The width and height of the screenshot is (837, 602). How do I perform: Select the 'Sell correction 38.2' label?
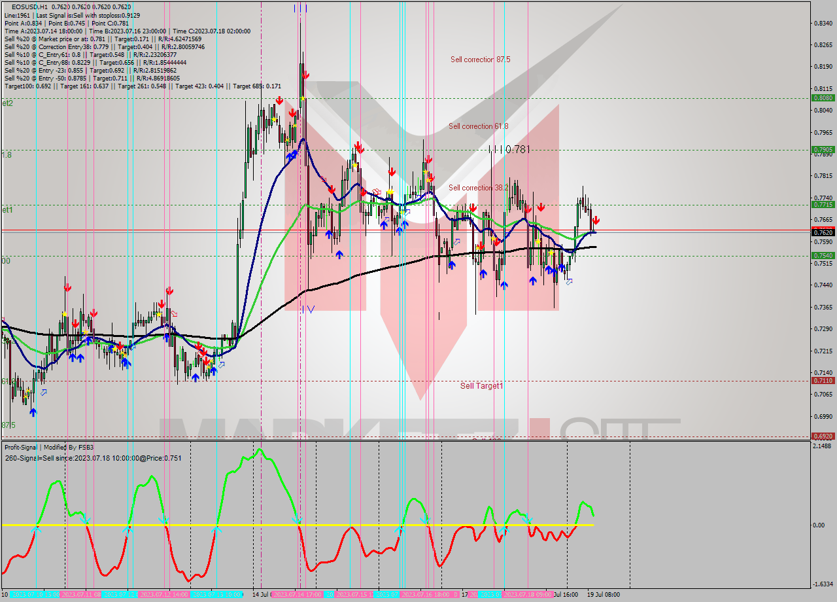click(478, 188)
